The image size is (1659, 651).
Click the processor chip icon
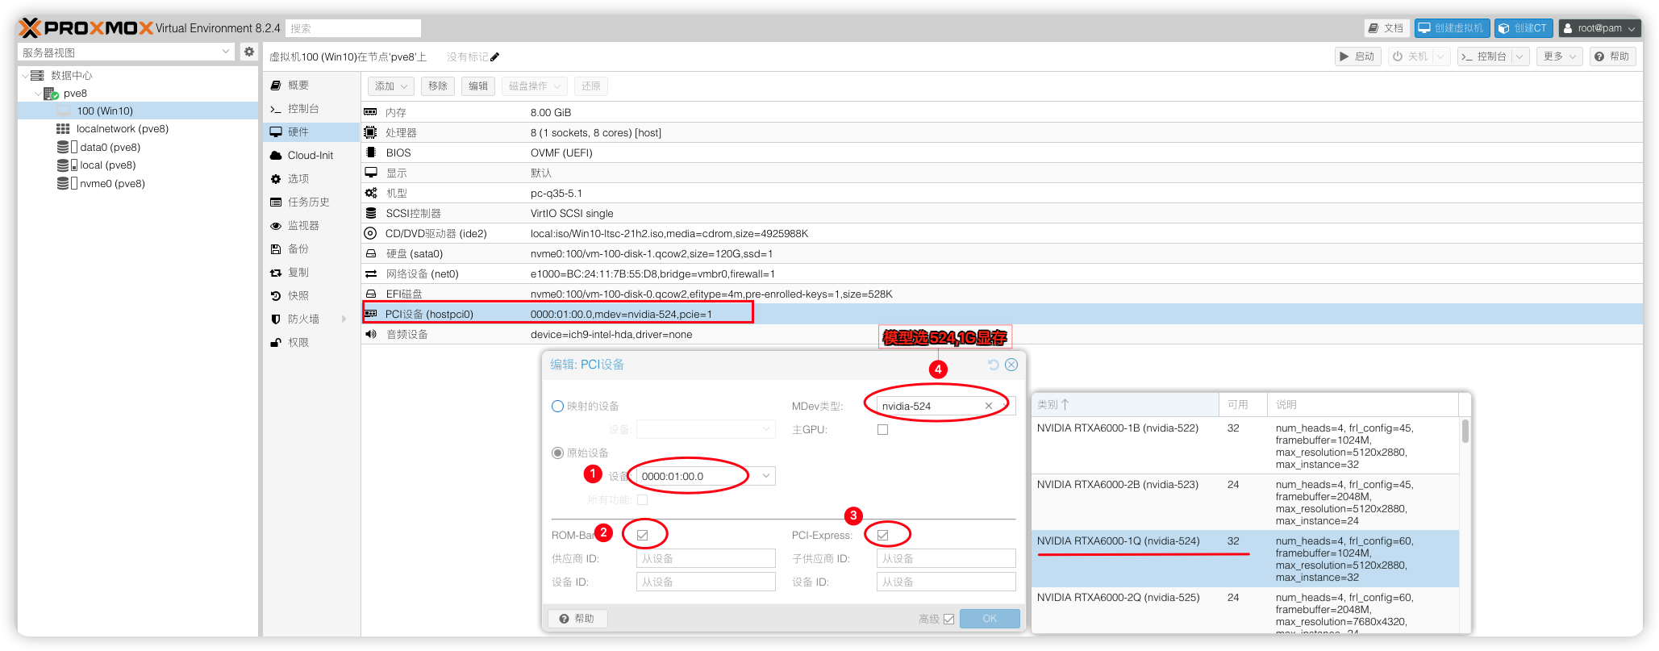(x=370, y=132)
